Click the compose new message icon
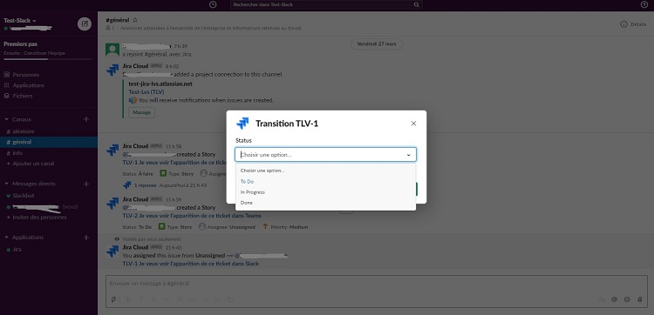This screenshot has height=315, width=654. [x=85, y=23]
